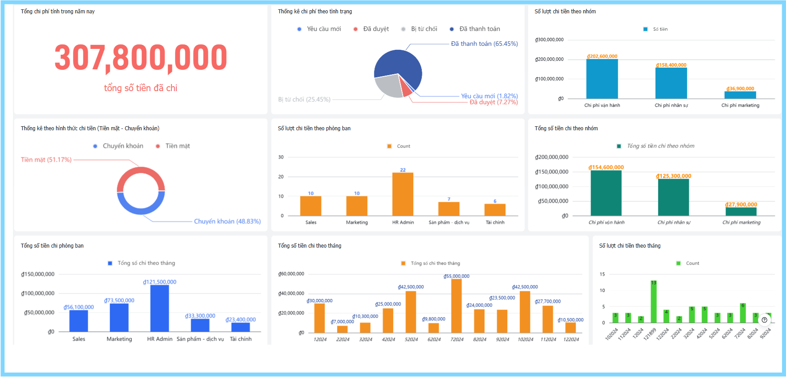Toggle Tổng số chi theo tháng orange legend
Image resolution: width=786 pixels, height=377 pixels.
click(431, 263)
